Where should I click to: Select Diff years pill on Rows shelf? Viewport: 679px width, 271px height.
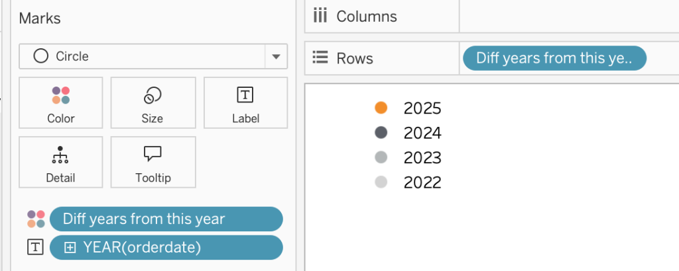tap(555, 58)
